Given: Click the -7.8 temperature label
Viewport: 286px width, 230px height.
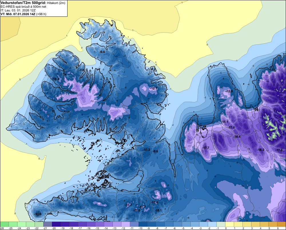Looking at the screenshot, I should coord(82,70).
